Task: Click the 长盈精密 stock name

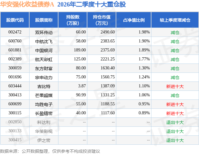Action: tap(44, 113)
